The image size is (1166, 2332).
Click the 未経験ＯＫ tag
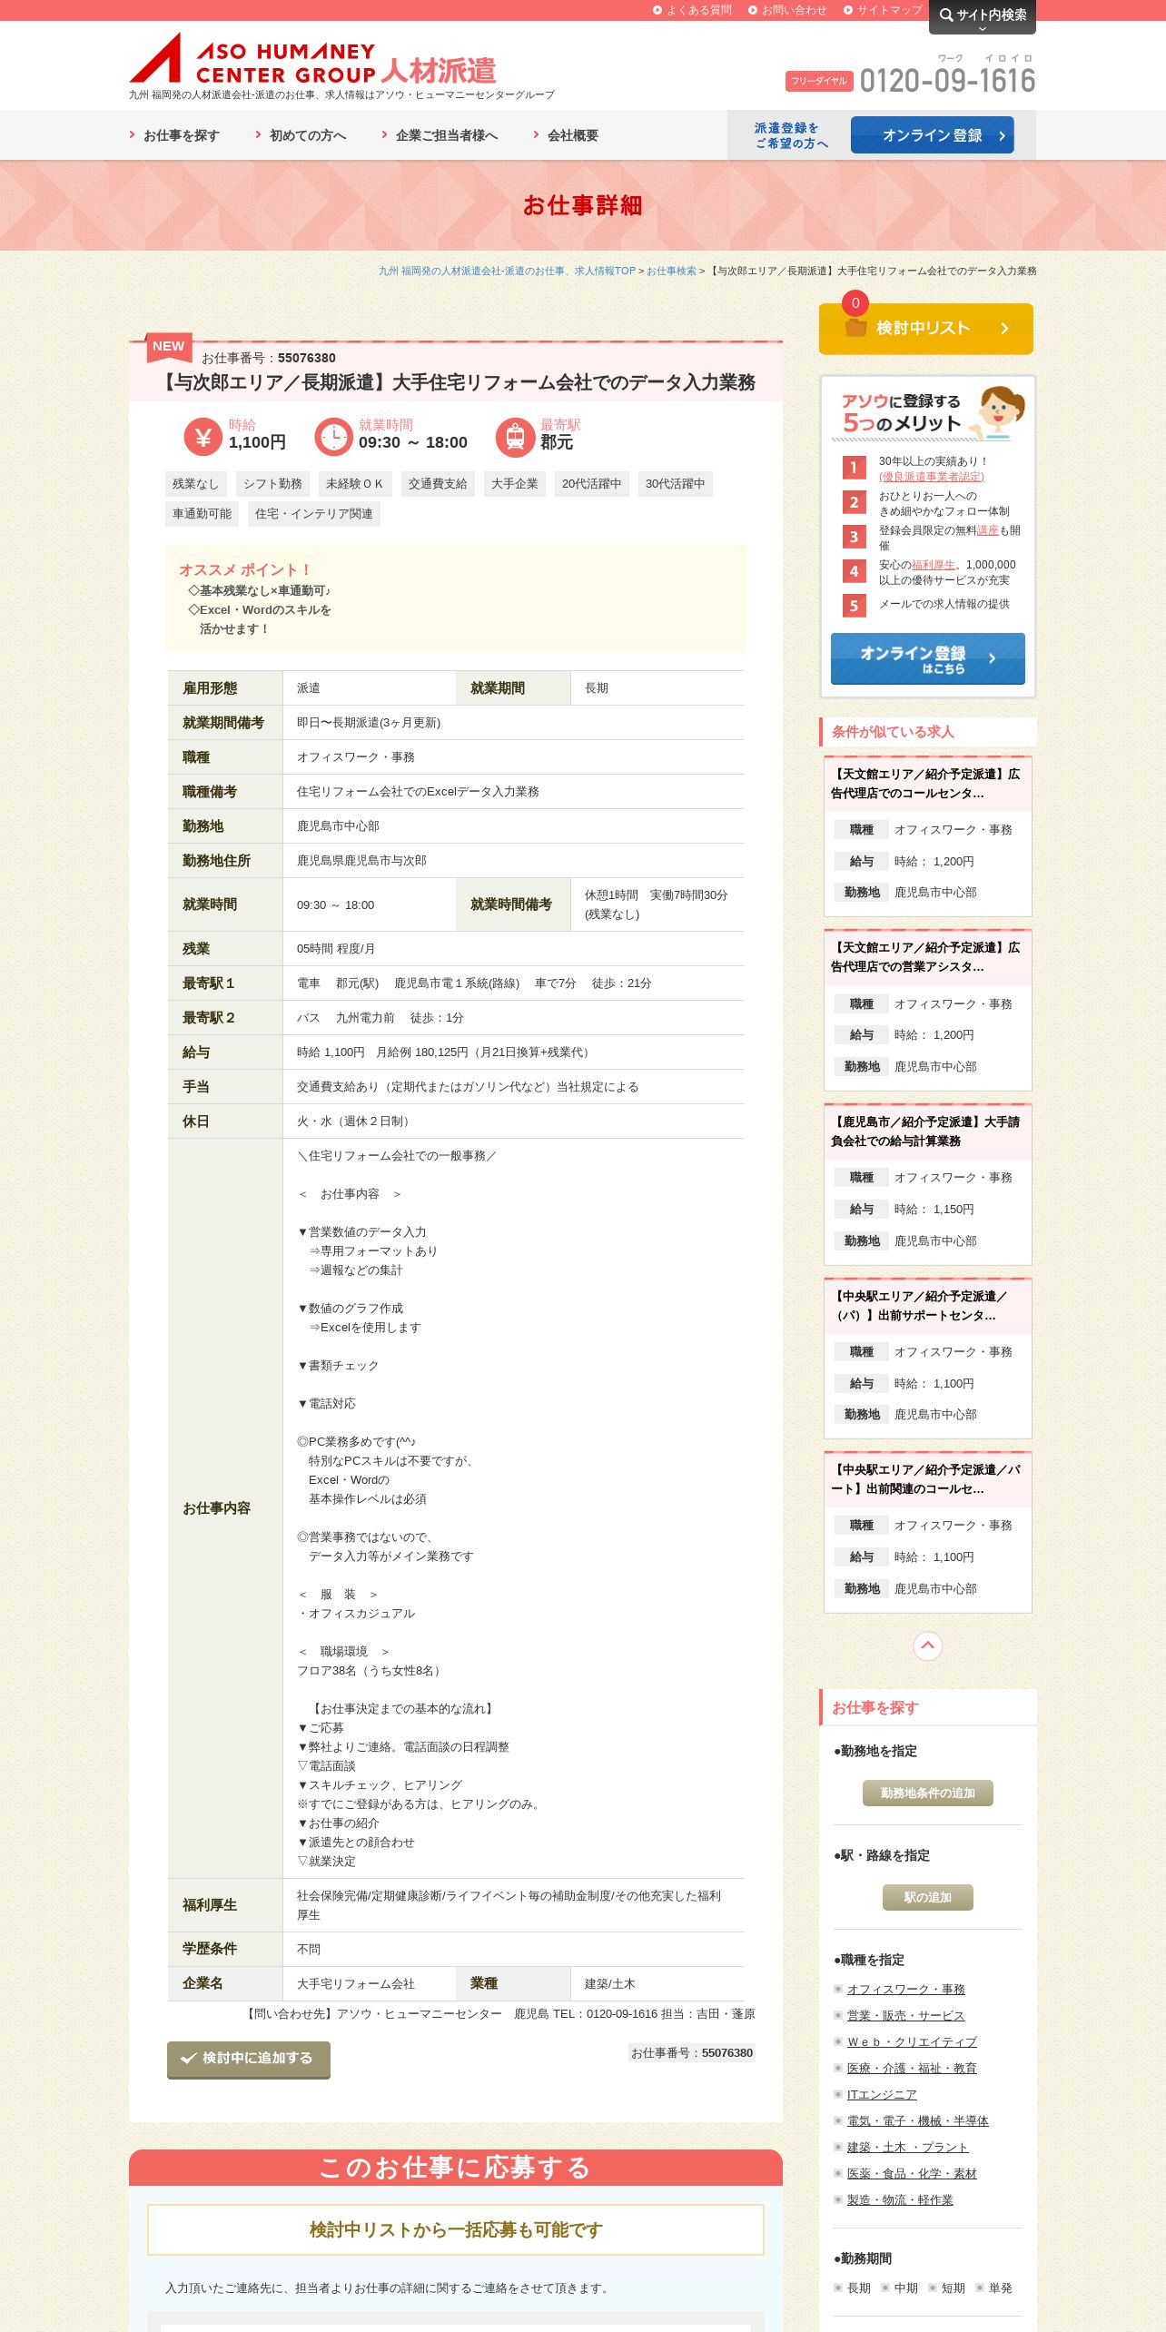(354, 484)
